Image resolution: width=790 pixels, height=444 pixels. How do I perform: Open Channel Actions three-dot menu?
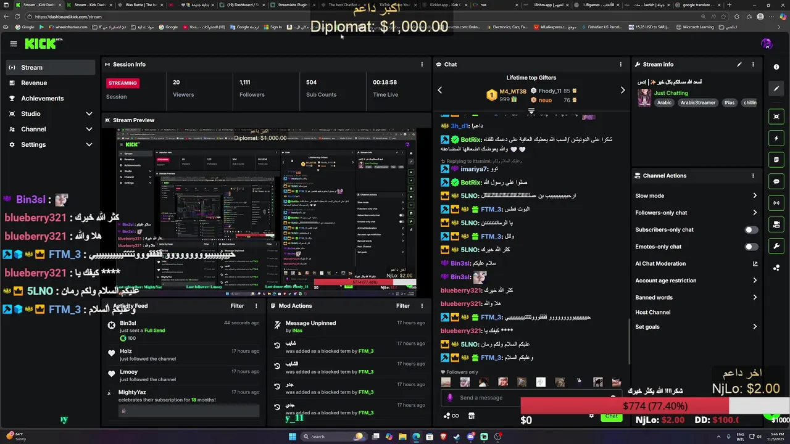753,176
